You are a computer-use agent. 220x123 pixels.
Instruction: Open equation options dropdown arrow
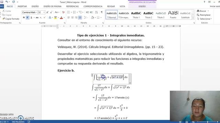[130, 83]
